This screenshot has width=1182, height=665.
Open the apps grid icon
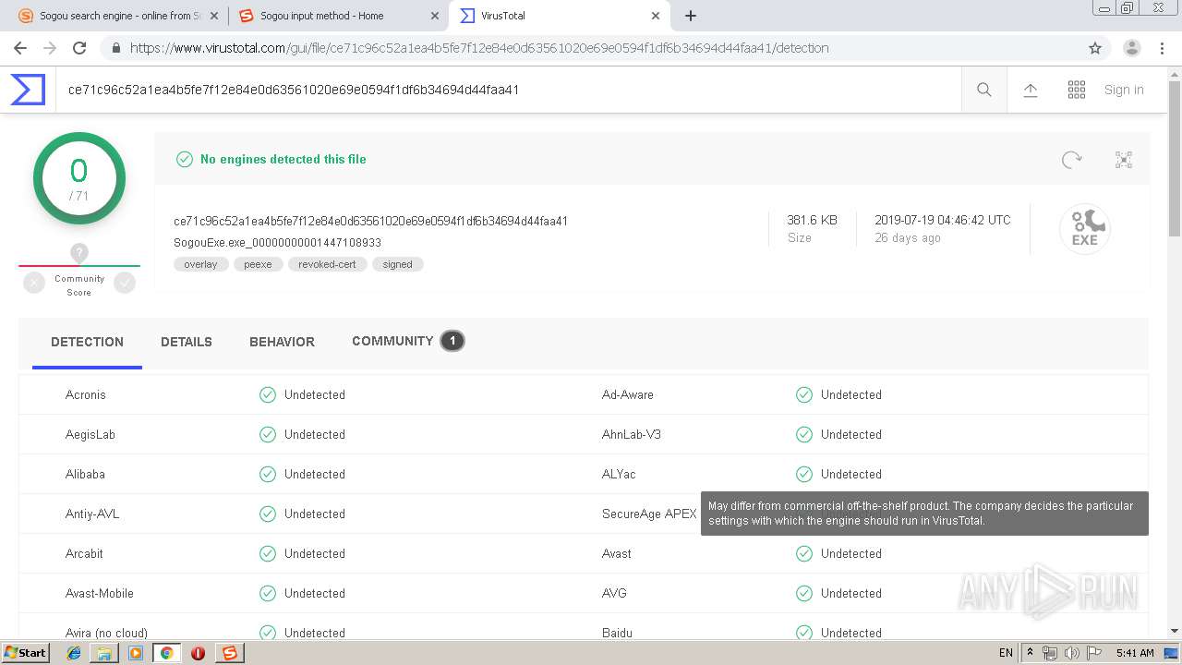click(x=1077, y=90)
